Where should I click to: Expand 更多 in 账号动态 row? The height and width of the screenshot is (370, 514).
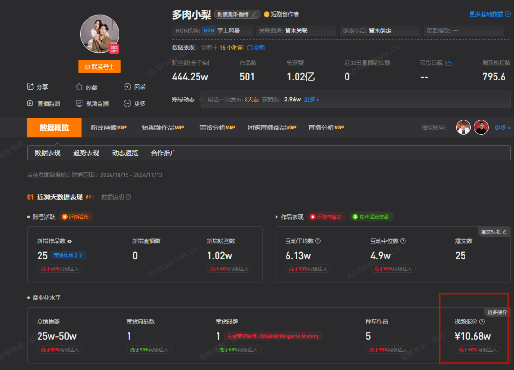[311, 100]
